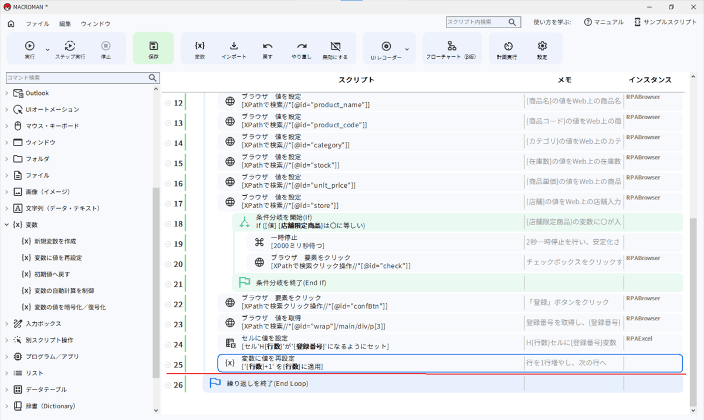This screenshot has width=704, height=420.
Task: Save the script with 保存
Action: click(153, 49)
